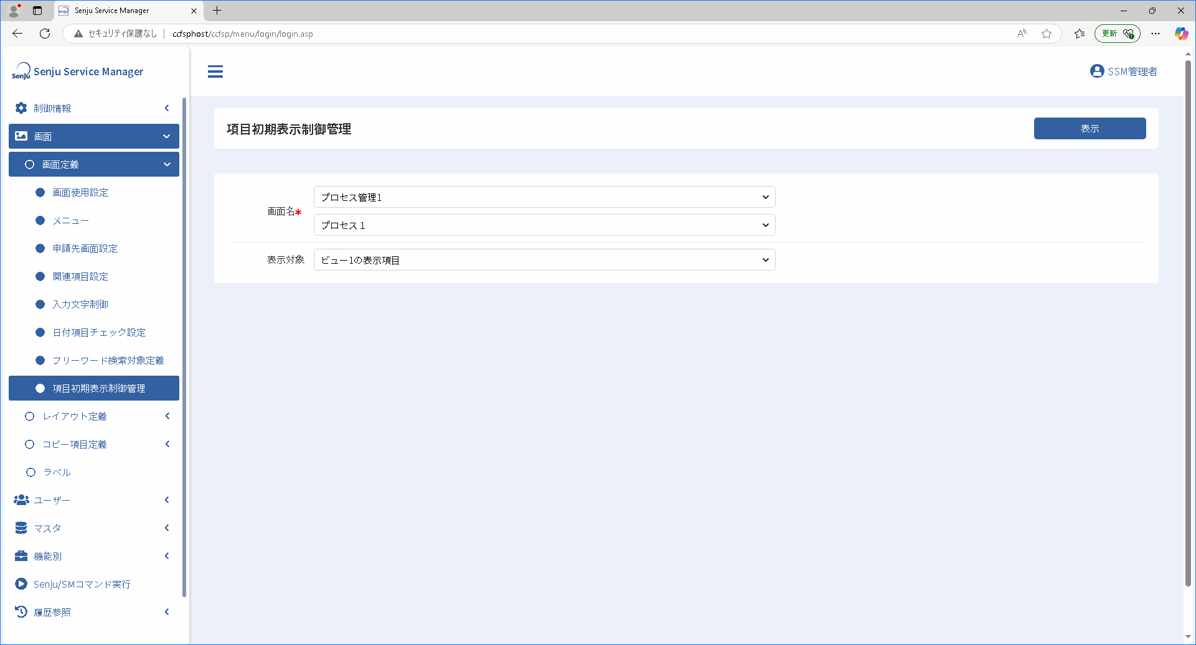The width and height of the screenshot is (1196, 645).
Task: Open the プロセス管理1 screen name dropdown
Action: 545,197
